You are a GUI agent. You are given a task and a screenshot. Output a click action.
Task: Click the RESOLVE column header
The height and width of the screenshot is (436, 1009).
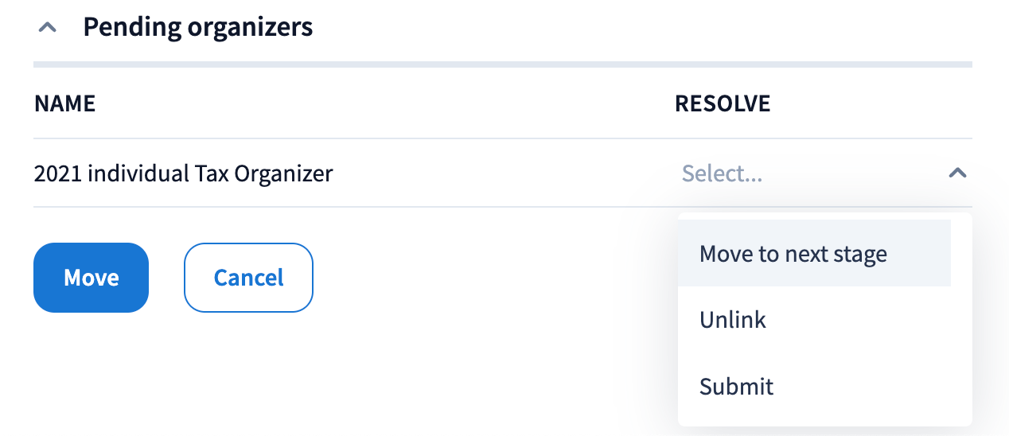(x=723, y=103)
